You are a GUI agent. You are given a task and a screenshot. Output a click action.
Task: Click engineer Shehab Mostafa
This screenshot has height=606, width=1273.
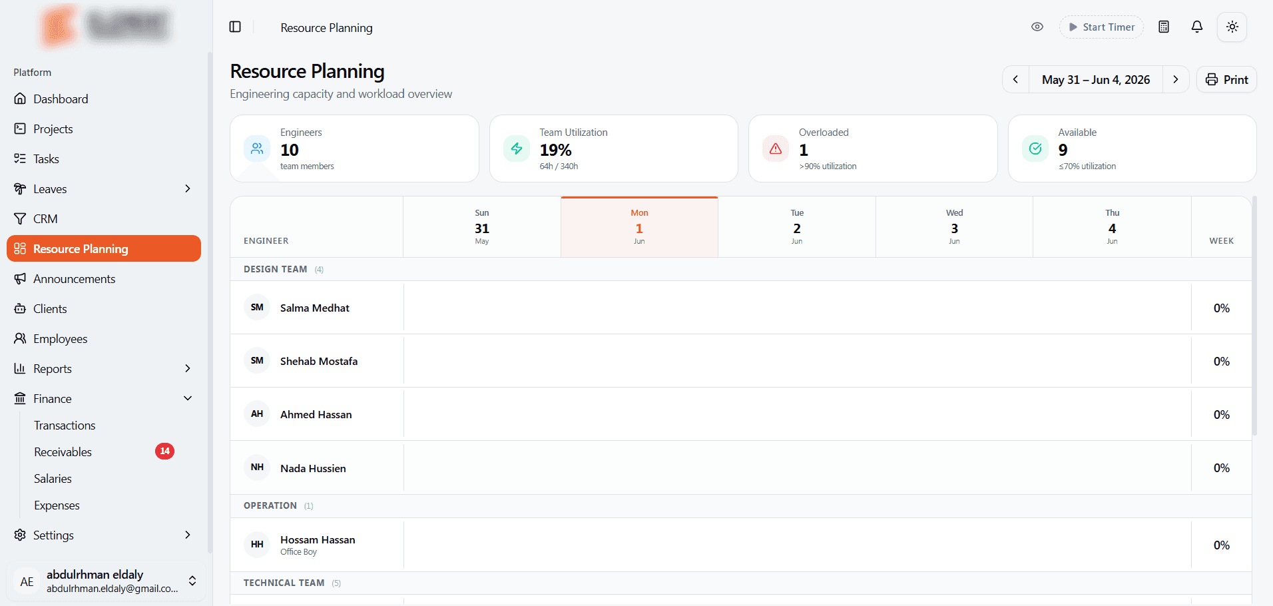click(319, 361)
